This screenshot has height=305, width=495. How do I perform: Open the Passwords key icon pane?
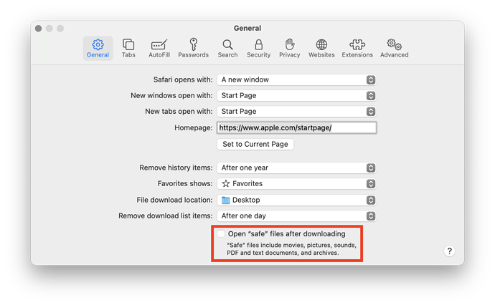click(193, 48)
